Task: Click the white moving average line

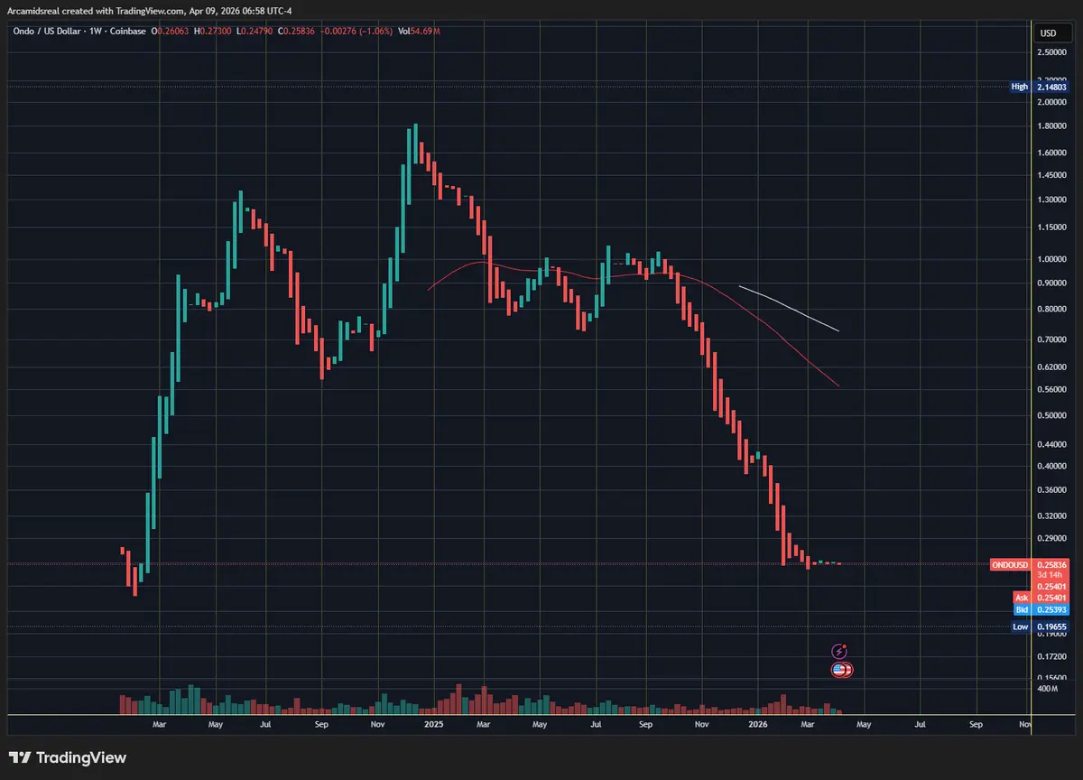Action: pyautogui.click(x=790, y=308)
